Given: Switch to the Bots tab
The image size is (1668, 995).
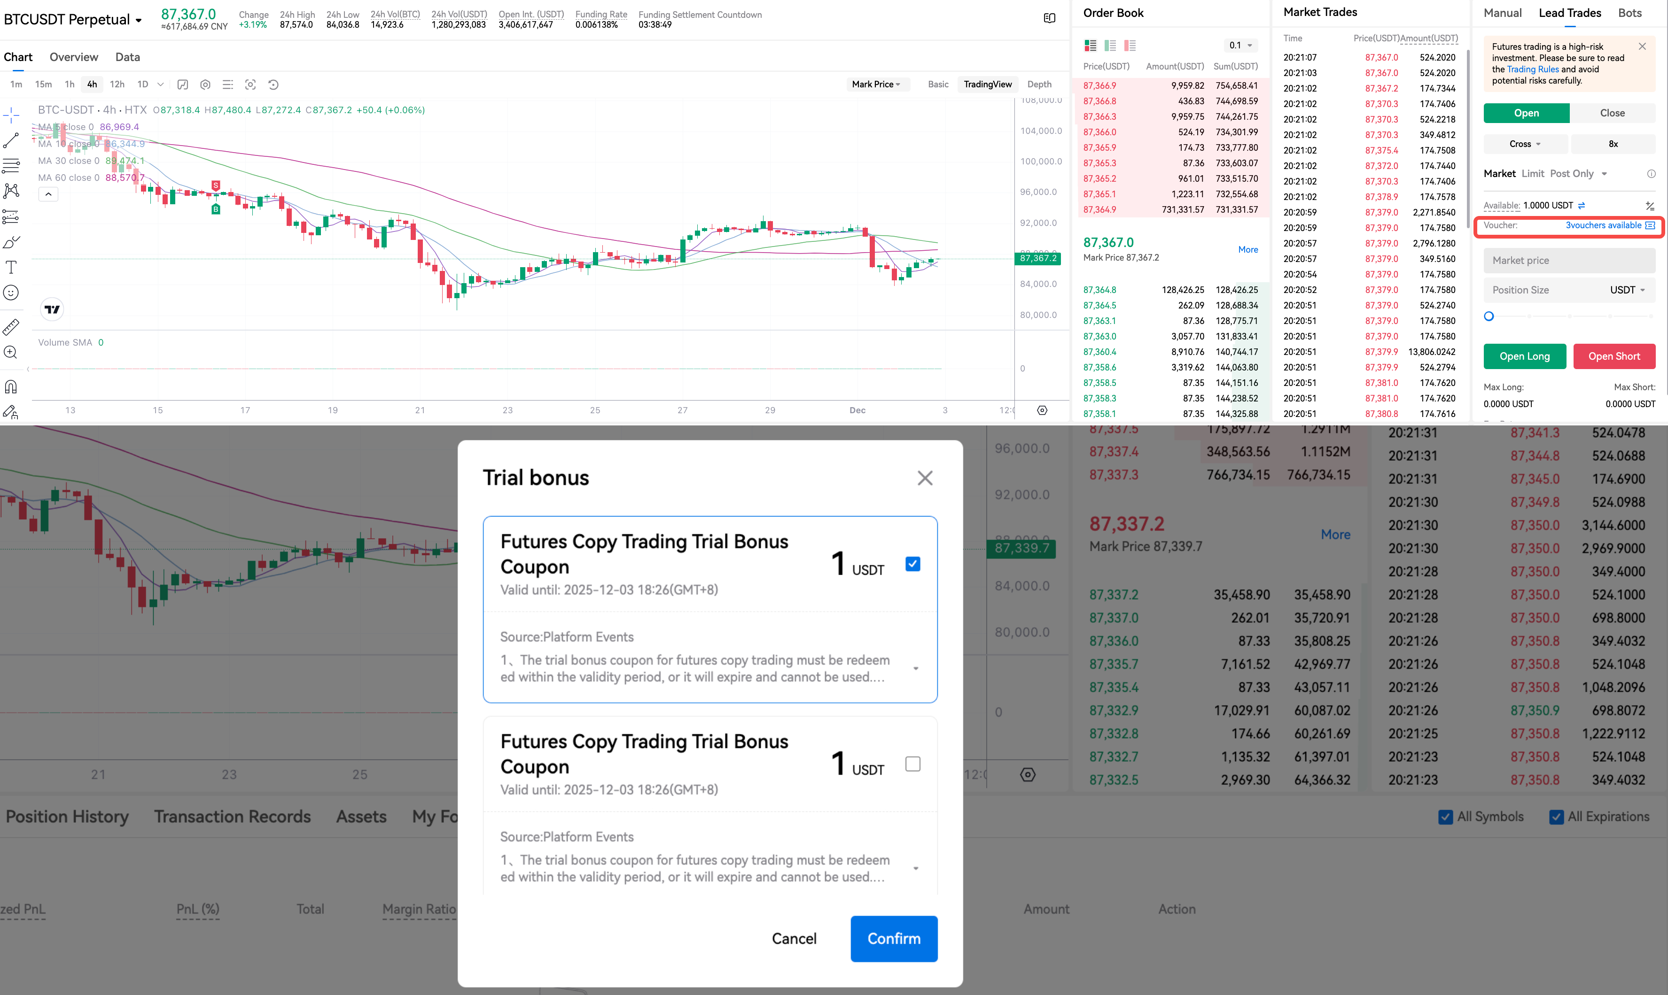Looking at the screenshot, I should click(x=1630, y=13).
